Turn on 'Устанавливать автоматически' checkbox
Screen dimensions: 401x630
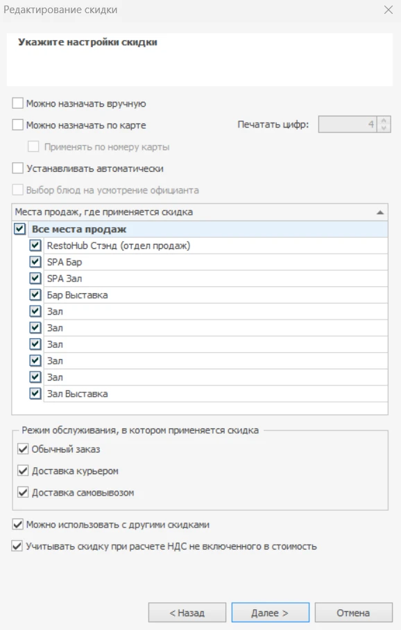pyautogui.click(x=18, y=168)
